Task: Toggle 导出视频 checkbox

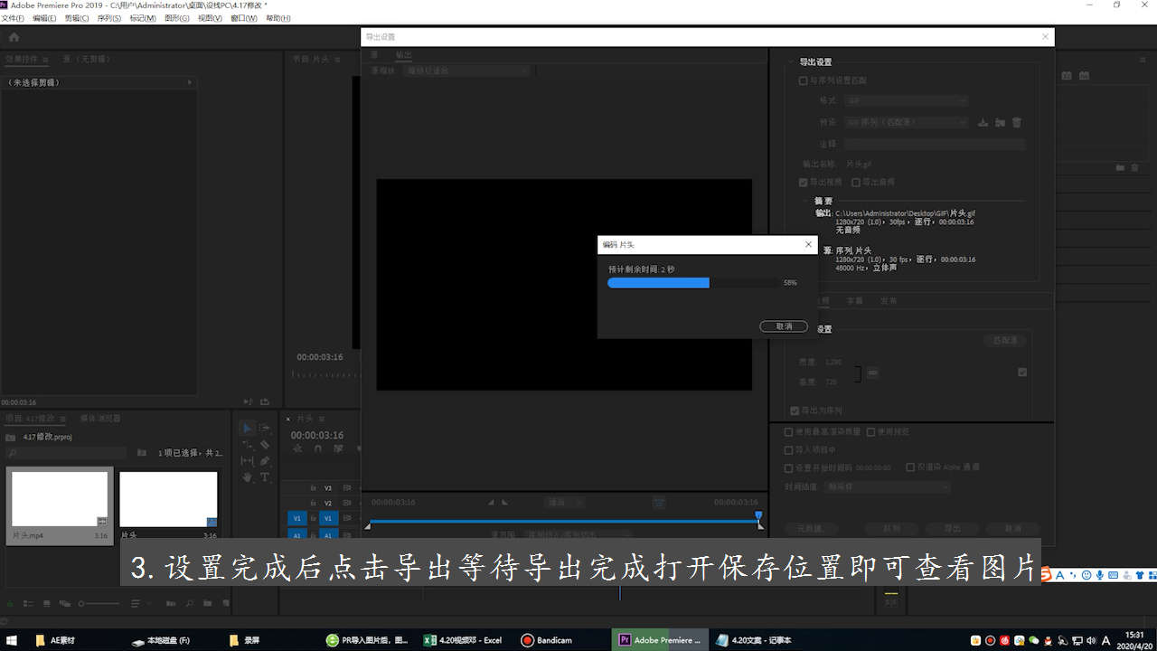Action: pos(803,182)
